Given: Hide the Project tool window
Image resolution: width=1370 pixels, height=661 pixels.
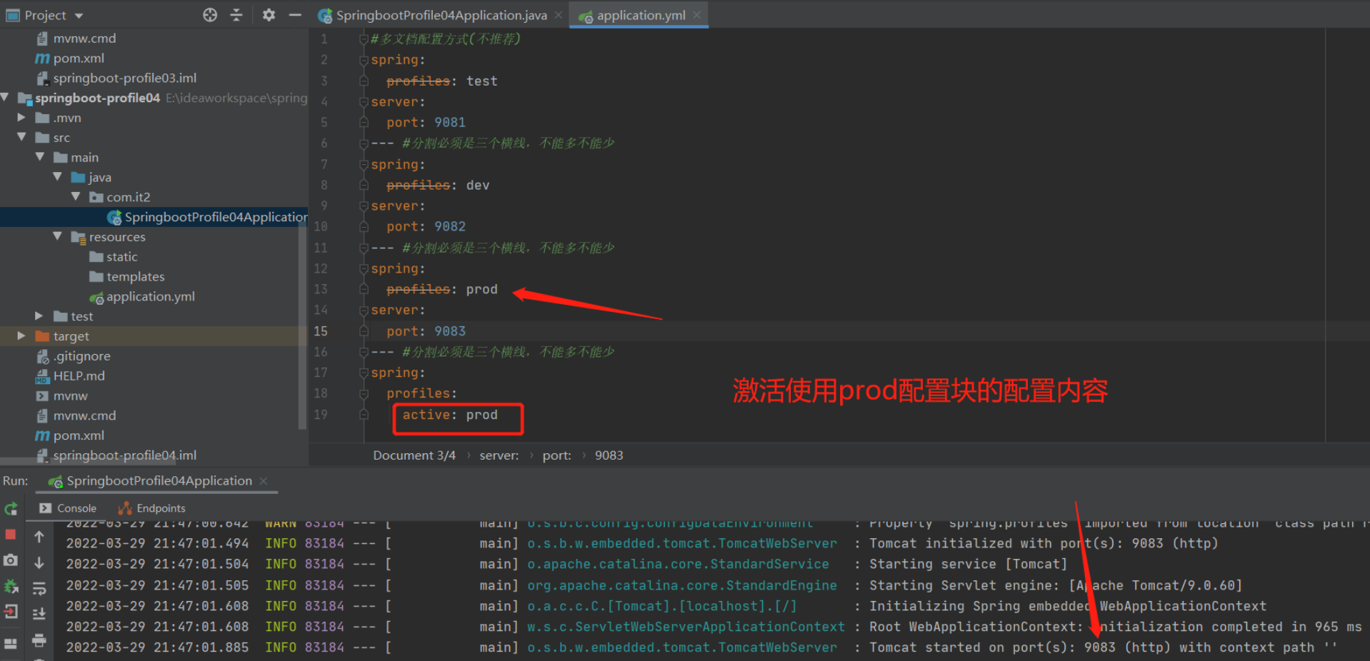Looking at the screenshot, I should tap(295, 15).
